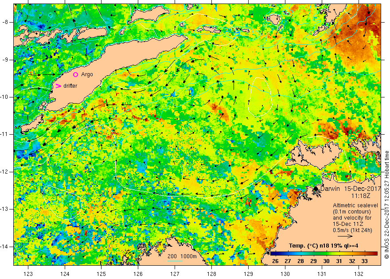390x279 pixels.
Task: Click the magenta Argo circle marker
Action: point(76,74)
